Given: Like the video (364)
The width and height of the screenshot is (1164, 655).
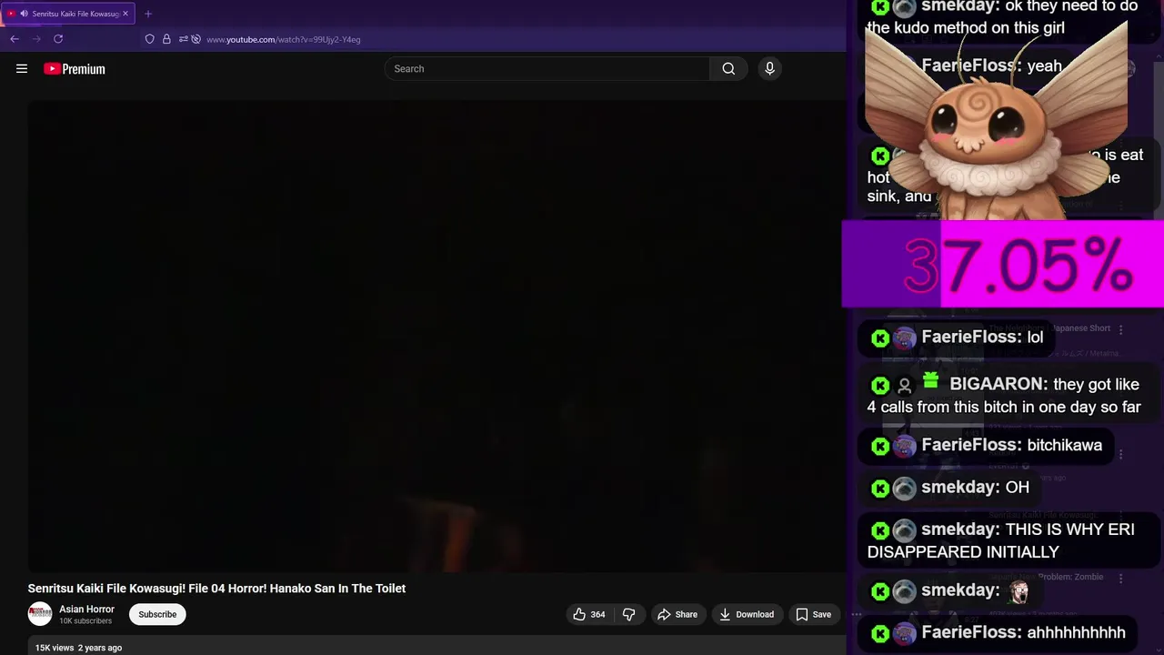Looking at the screenshot, I should (x=588, y=614).
